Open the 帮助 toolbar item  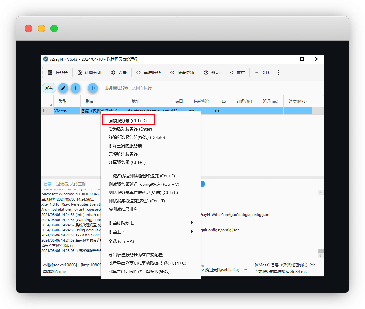pyautogui.click(x=212, y=73)
